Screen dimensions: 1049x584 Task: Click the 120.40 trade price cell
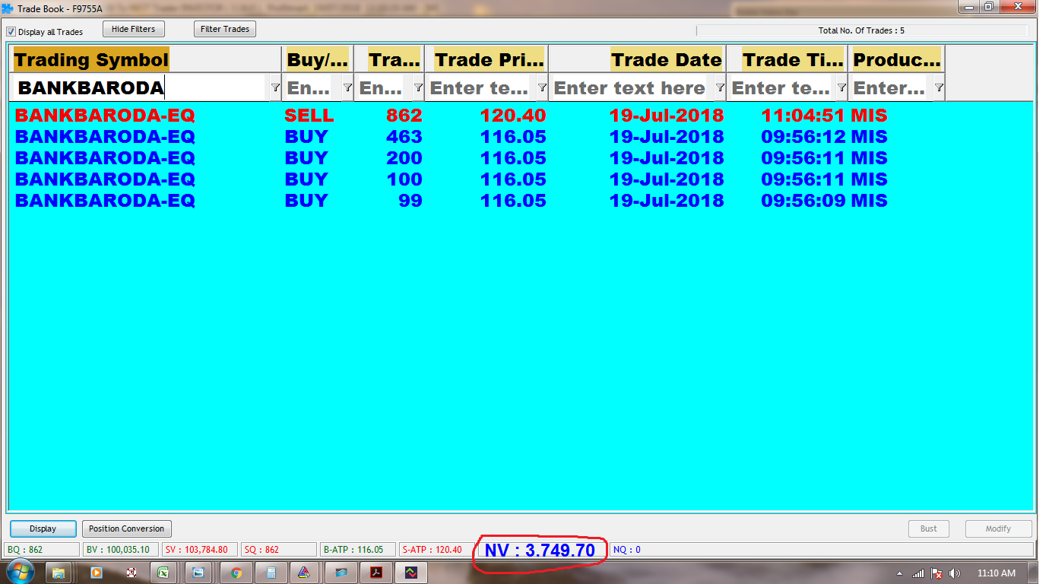point(513,116)
